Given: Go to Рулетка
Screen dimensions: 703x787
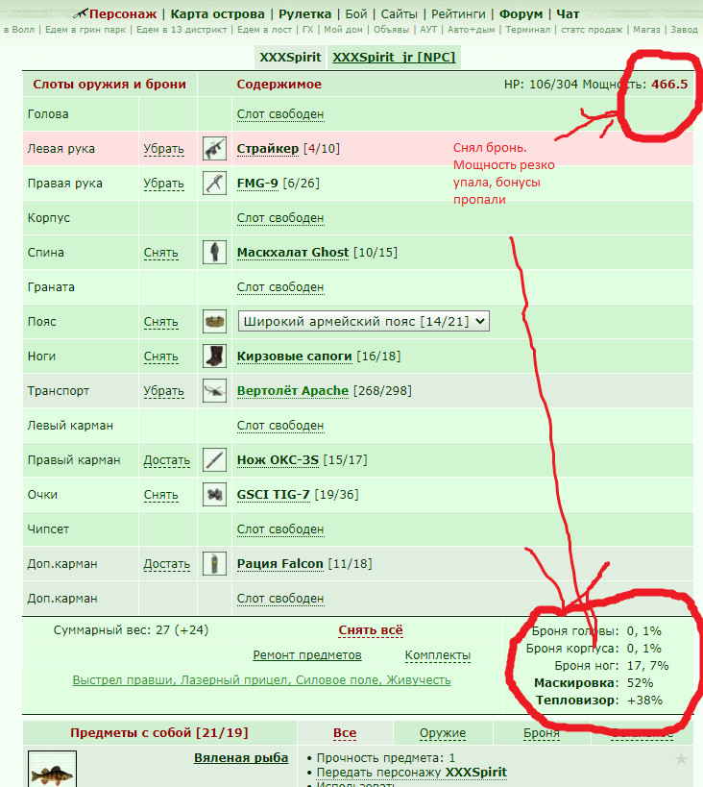Looking at the screenshot, I should [x=304, y=14].
